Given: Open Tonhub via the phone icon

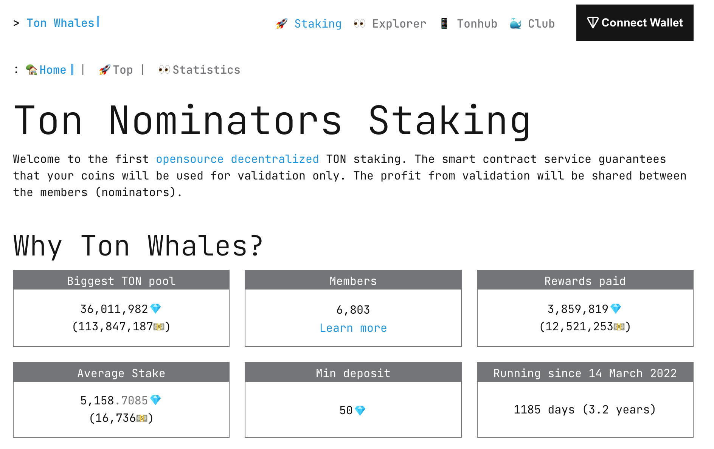Looking at the screenshot, I should coord(444,23).
